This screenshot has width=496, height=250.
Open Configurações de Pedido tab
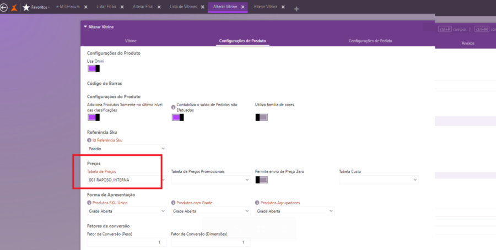[370, 41]
